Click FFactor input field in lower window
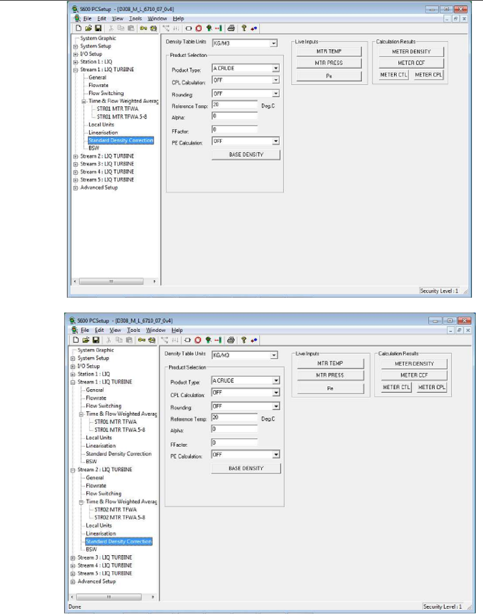483x616 pixels. (234, 443)
